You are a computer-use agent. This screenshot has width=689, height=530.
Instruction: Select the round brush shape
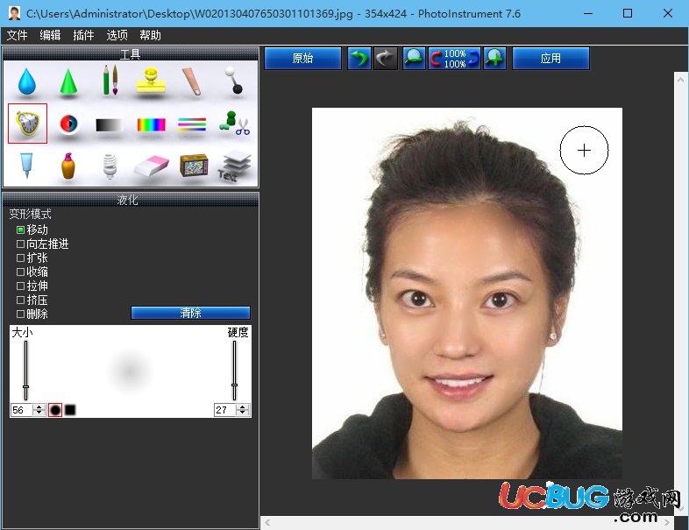[55, 410]
